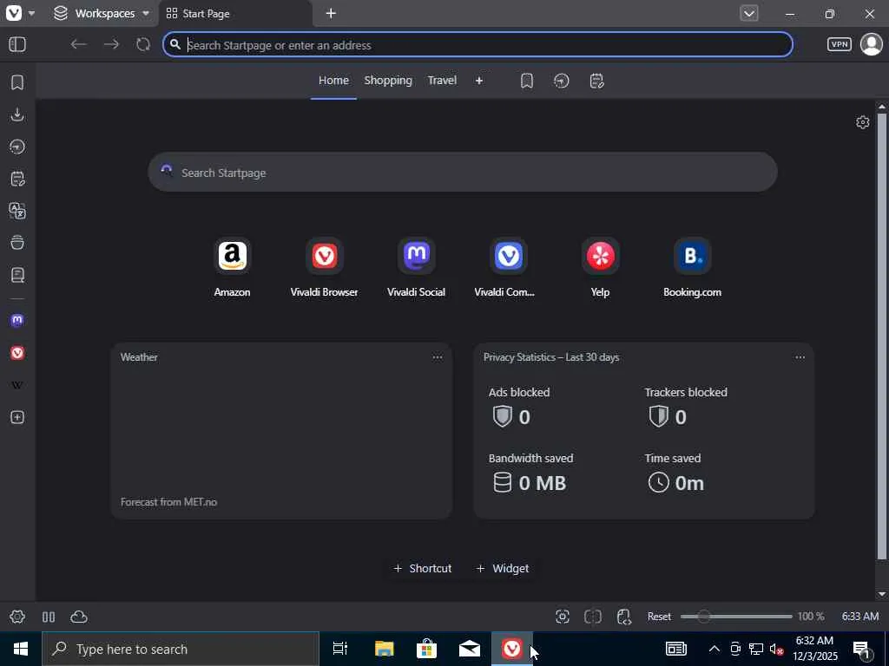Image resolution: width=889 pixels, height=666 pixels.
Task: Open the Notes panel in sidebar
Action: coord(17,179)
